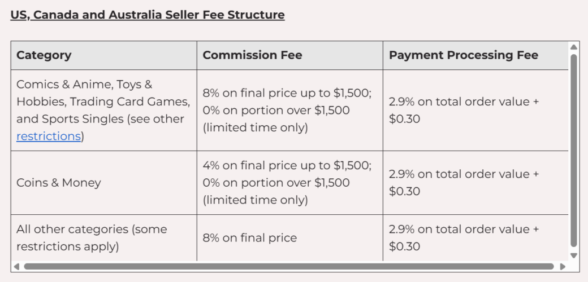Click All other categories payment fee cell
The height and width of the screenshot is (282, 588).
pyautogui.click(x=475, y=238)
